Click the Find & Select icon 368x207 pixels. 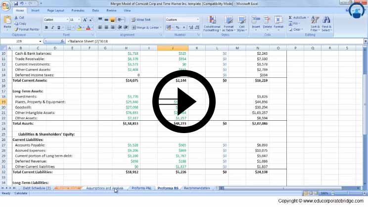click(327, 23)
